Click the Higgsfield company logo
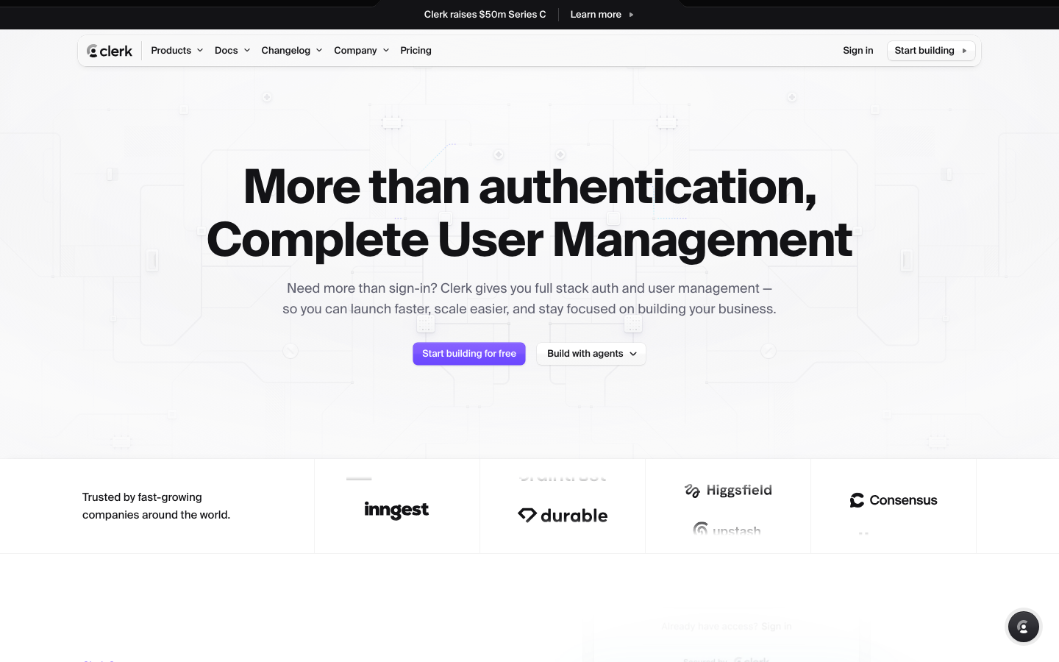 [728, 491]
